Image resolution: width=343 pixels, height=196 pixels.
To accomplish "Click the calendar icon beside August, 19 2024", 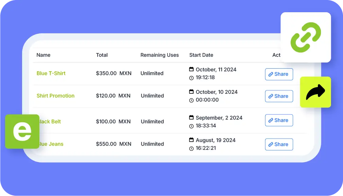I will tap(192, 140).
